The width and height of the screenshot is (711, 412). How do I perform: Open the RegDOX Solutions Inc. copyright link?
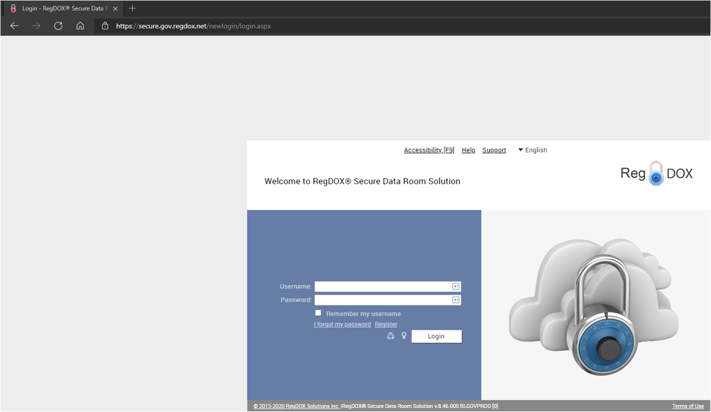coord(296,406)
